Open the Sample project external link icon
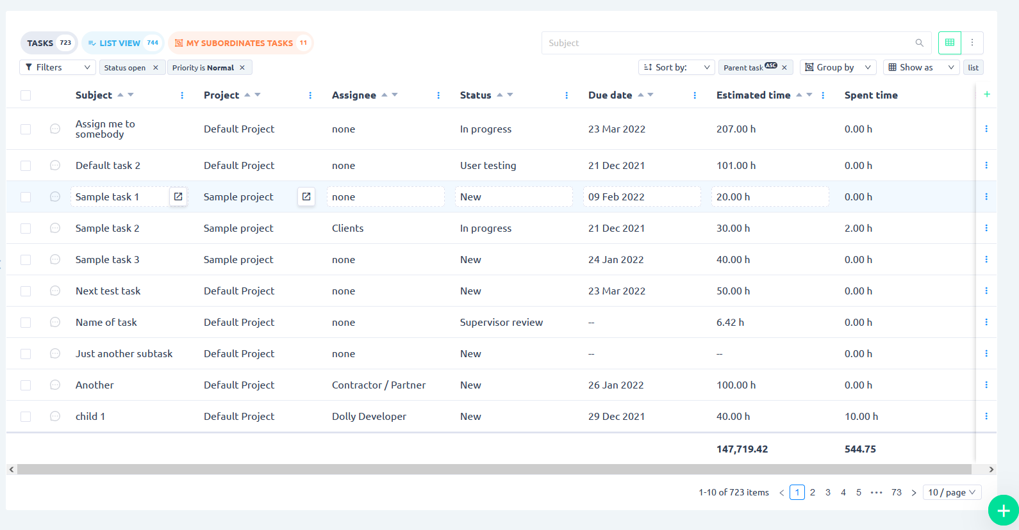 click(306, 197)
